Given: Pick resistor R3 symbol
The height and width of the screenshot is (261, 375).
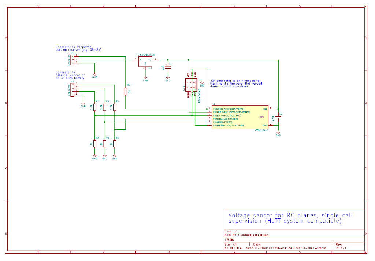Looking at the screenshot, I should (105, 107).
